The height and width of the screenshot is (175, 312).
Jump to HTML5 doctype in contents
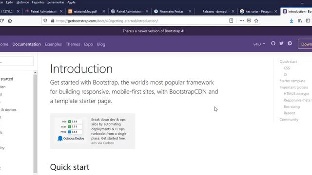(296, 94)
